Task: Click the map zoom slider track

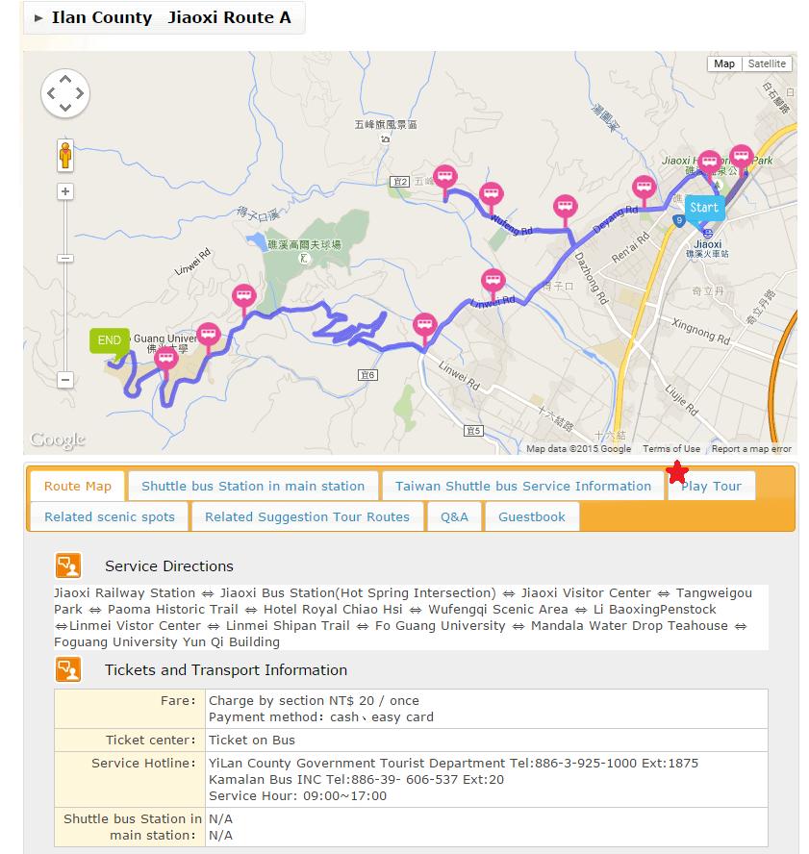Action: click(x=65, y=285)
